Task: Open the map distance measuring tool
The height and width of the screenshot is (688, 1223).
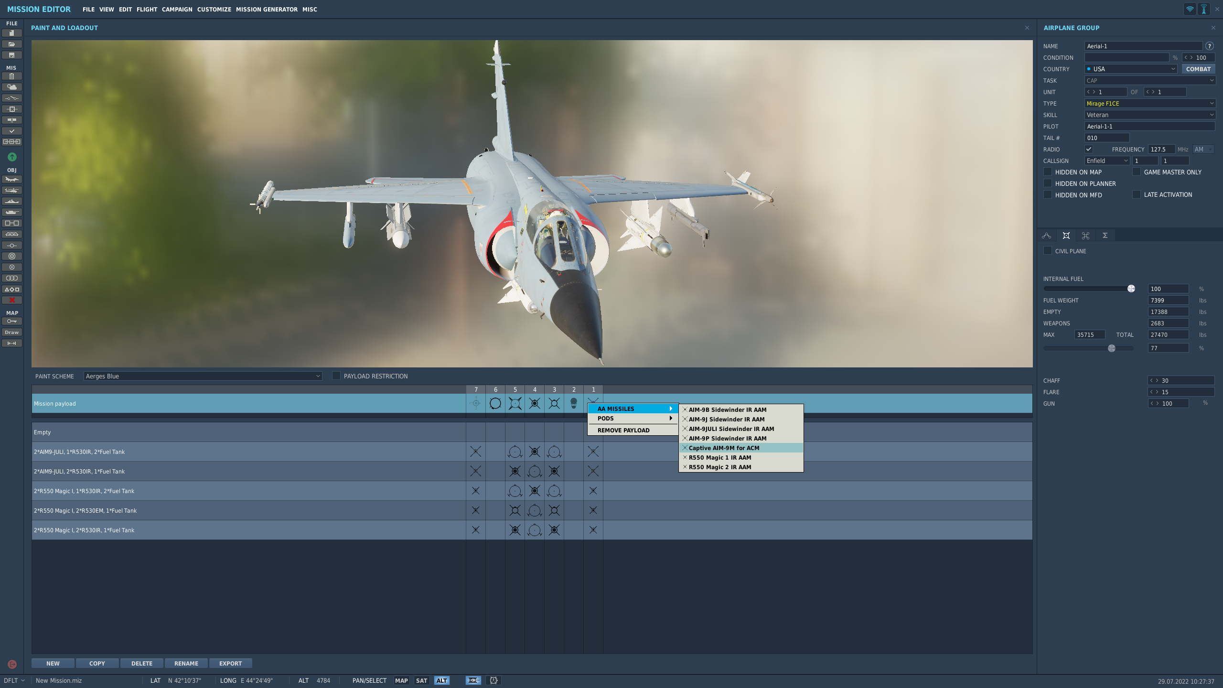Action: (x=11, y=343)
